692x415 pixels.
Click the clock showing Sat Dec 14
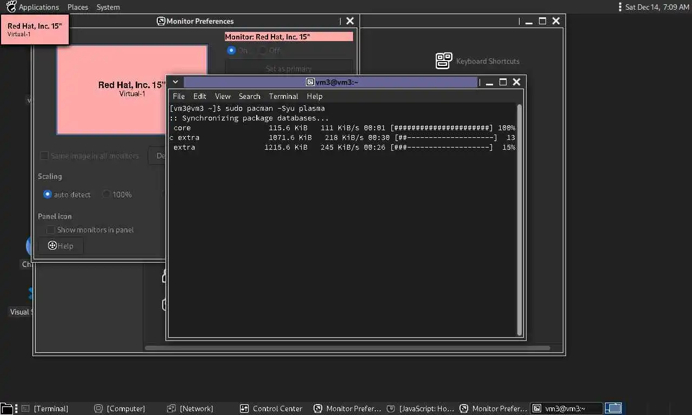(657, 7)
